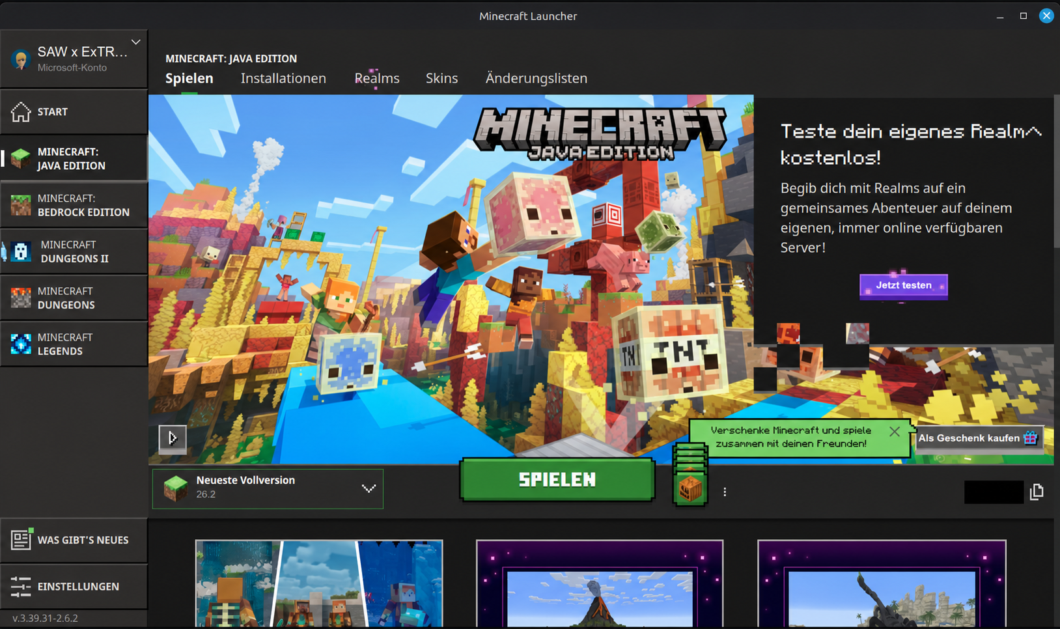Open Was gibt's Neues news section
The image size is (1060, 629).
click(x=74, y=540)
